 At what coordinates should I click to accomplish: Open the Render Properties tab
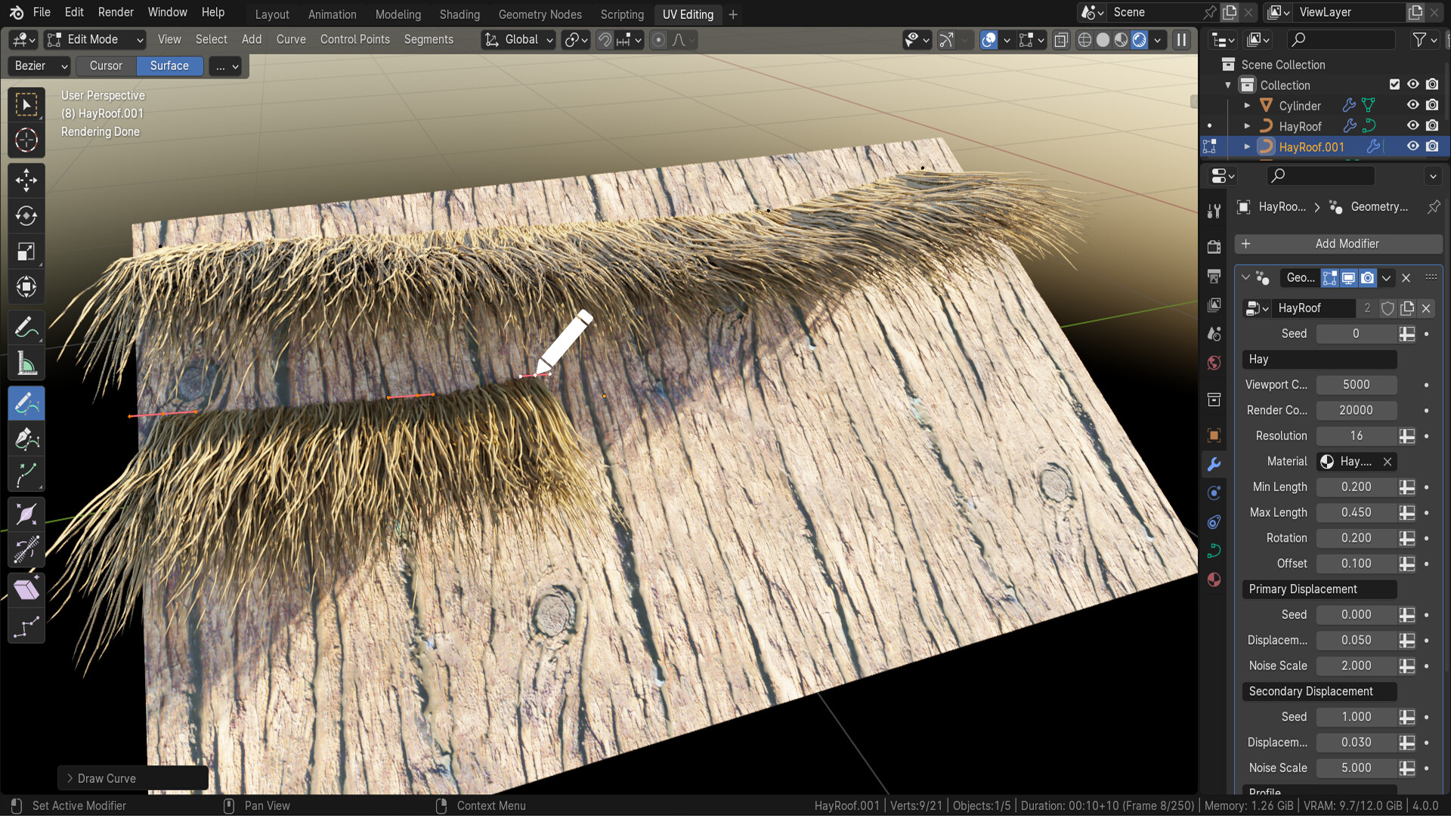tap(1214, 246)
